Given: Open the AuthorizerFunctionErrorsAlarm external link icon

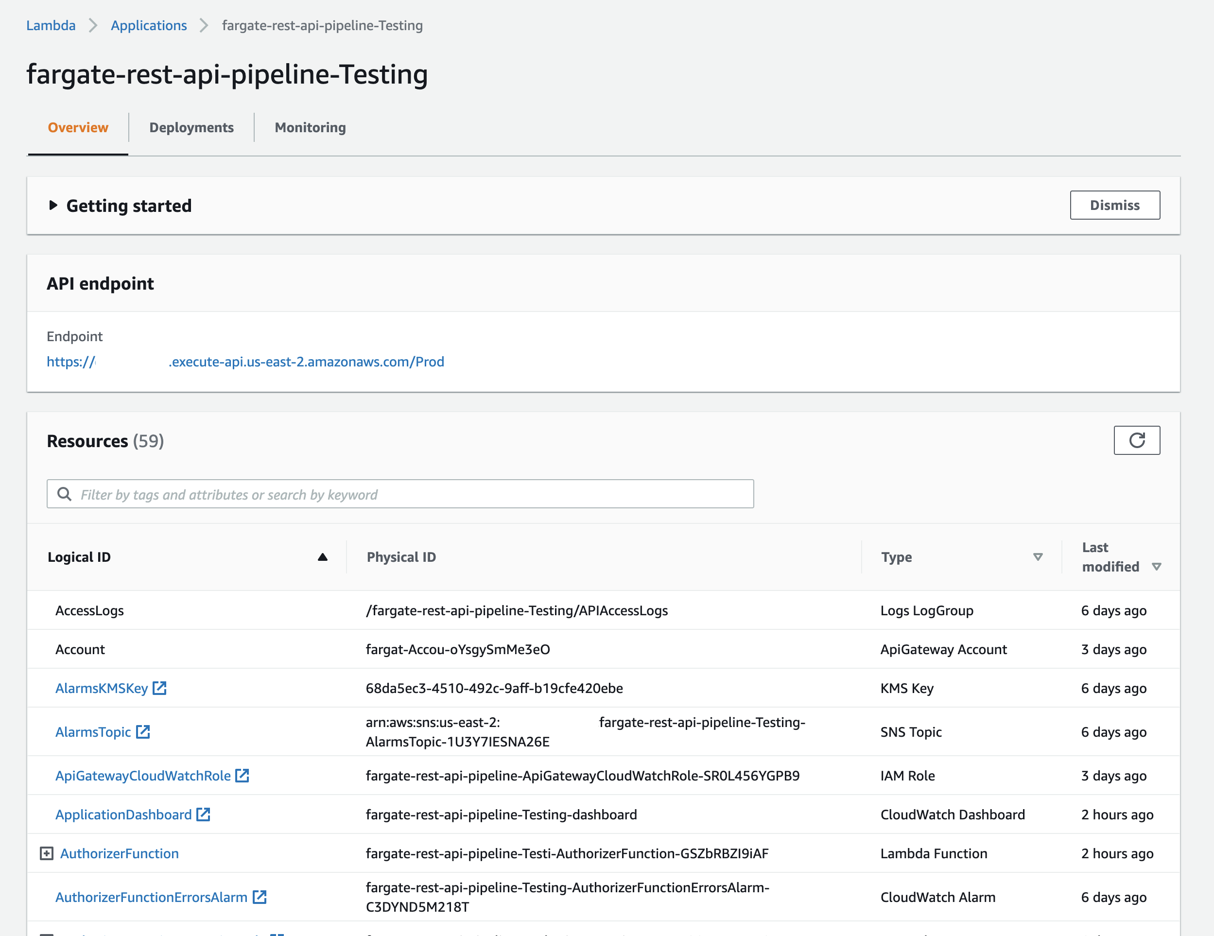Looking at the screenshot, I should [x=260, y=897].
